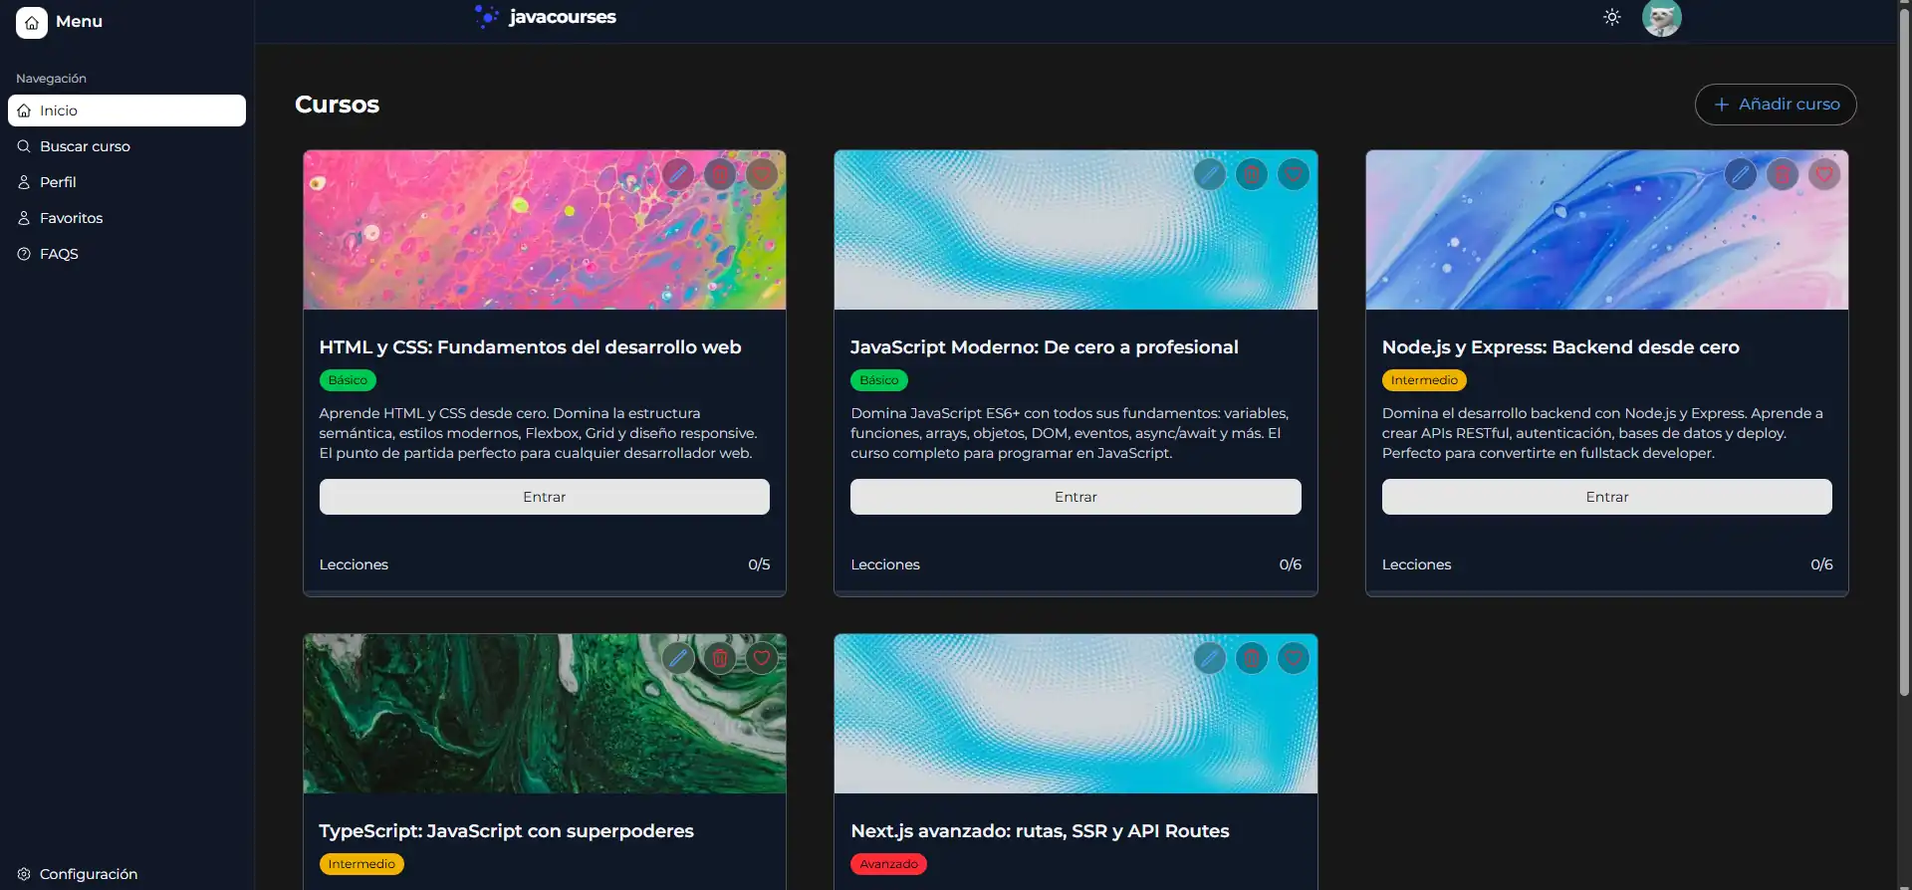The height and width of the screenshot is (890, 1912).
Task: Open Favoritos in the sidebar
Action: click(x=126, y=218)
